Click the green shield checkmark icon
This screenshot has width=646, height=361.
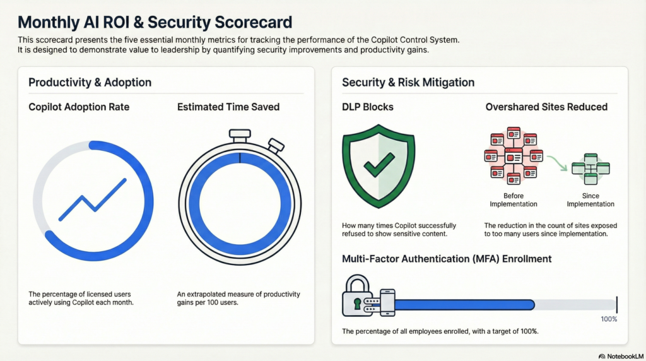coord(378,165)
